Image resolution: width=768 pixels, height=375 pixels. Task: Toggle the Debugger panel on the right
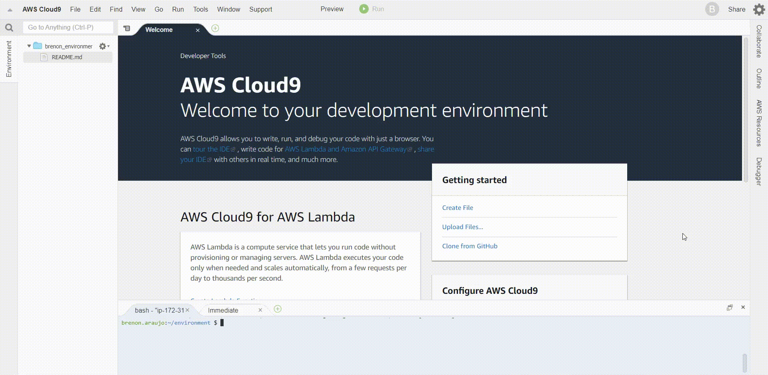759,171
